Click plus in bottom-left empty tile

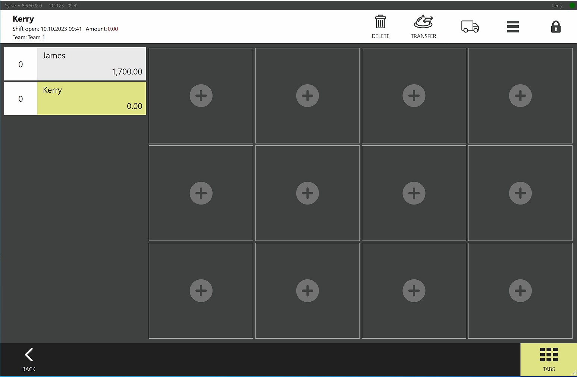click(201, 291)
